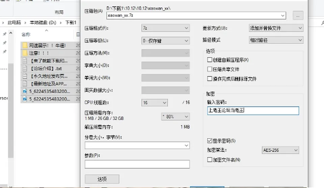Uncheck 显示密码 checkbox

click(x=210, y=141)
